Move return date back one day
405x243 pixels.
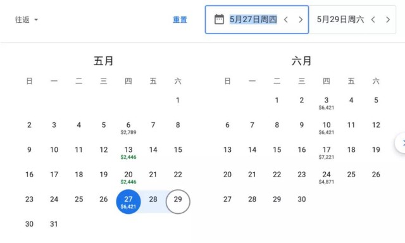[x=373, y=20]
